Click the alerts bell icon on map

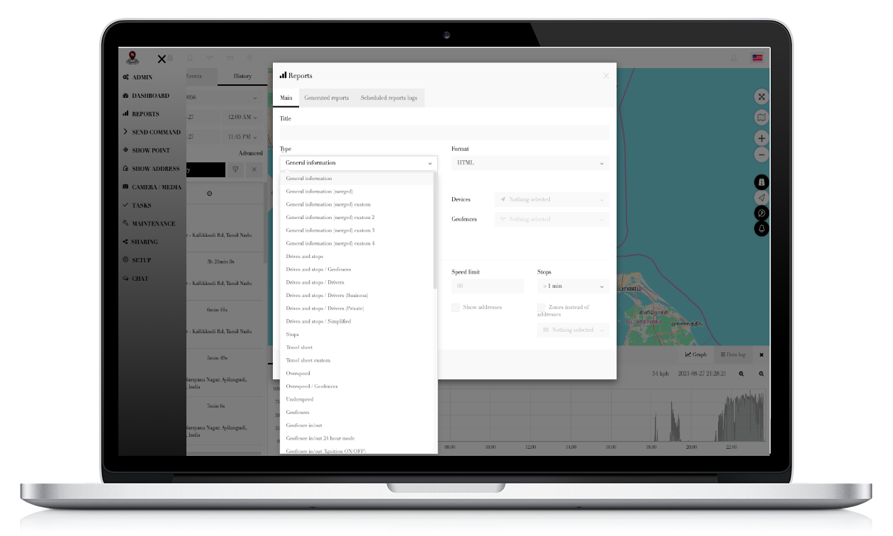tap(761, 228)
